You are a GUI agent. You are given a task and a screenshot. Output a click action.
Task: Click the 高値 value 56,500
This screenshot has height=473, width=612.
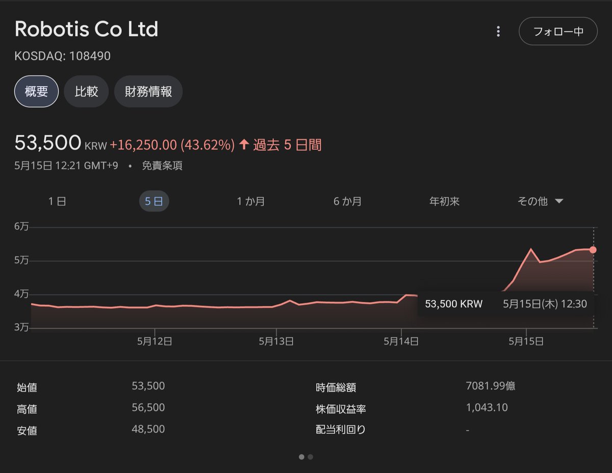[x=148, y=408]
